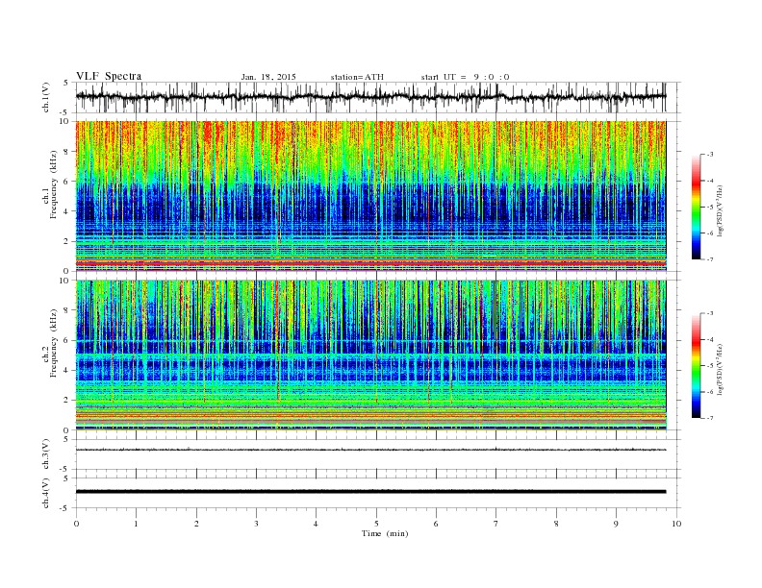Screen dimensions: 762x588
Task: Select the ch.1 "Frequency (kHz)" axis label
Action: coord(54,184)
